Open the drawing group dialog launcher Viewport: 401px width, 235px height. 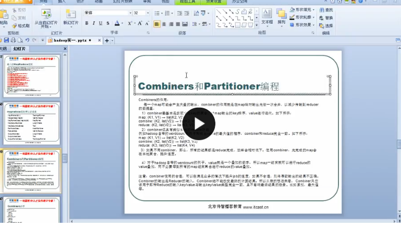click(313, 33)
